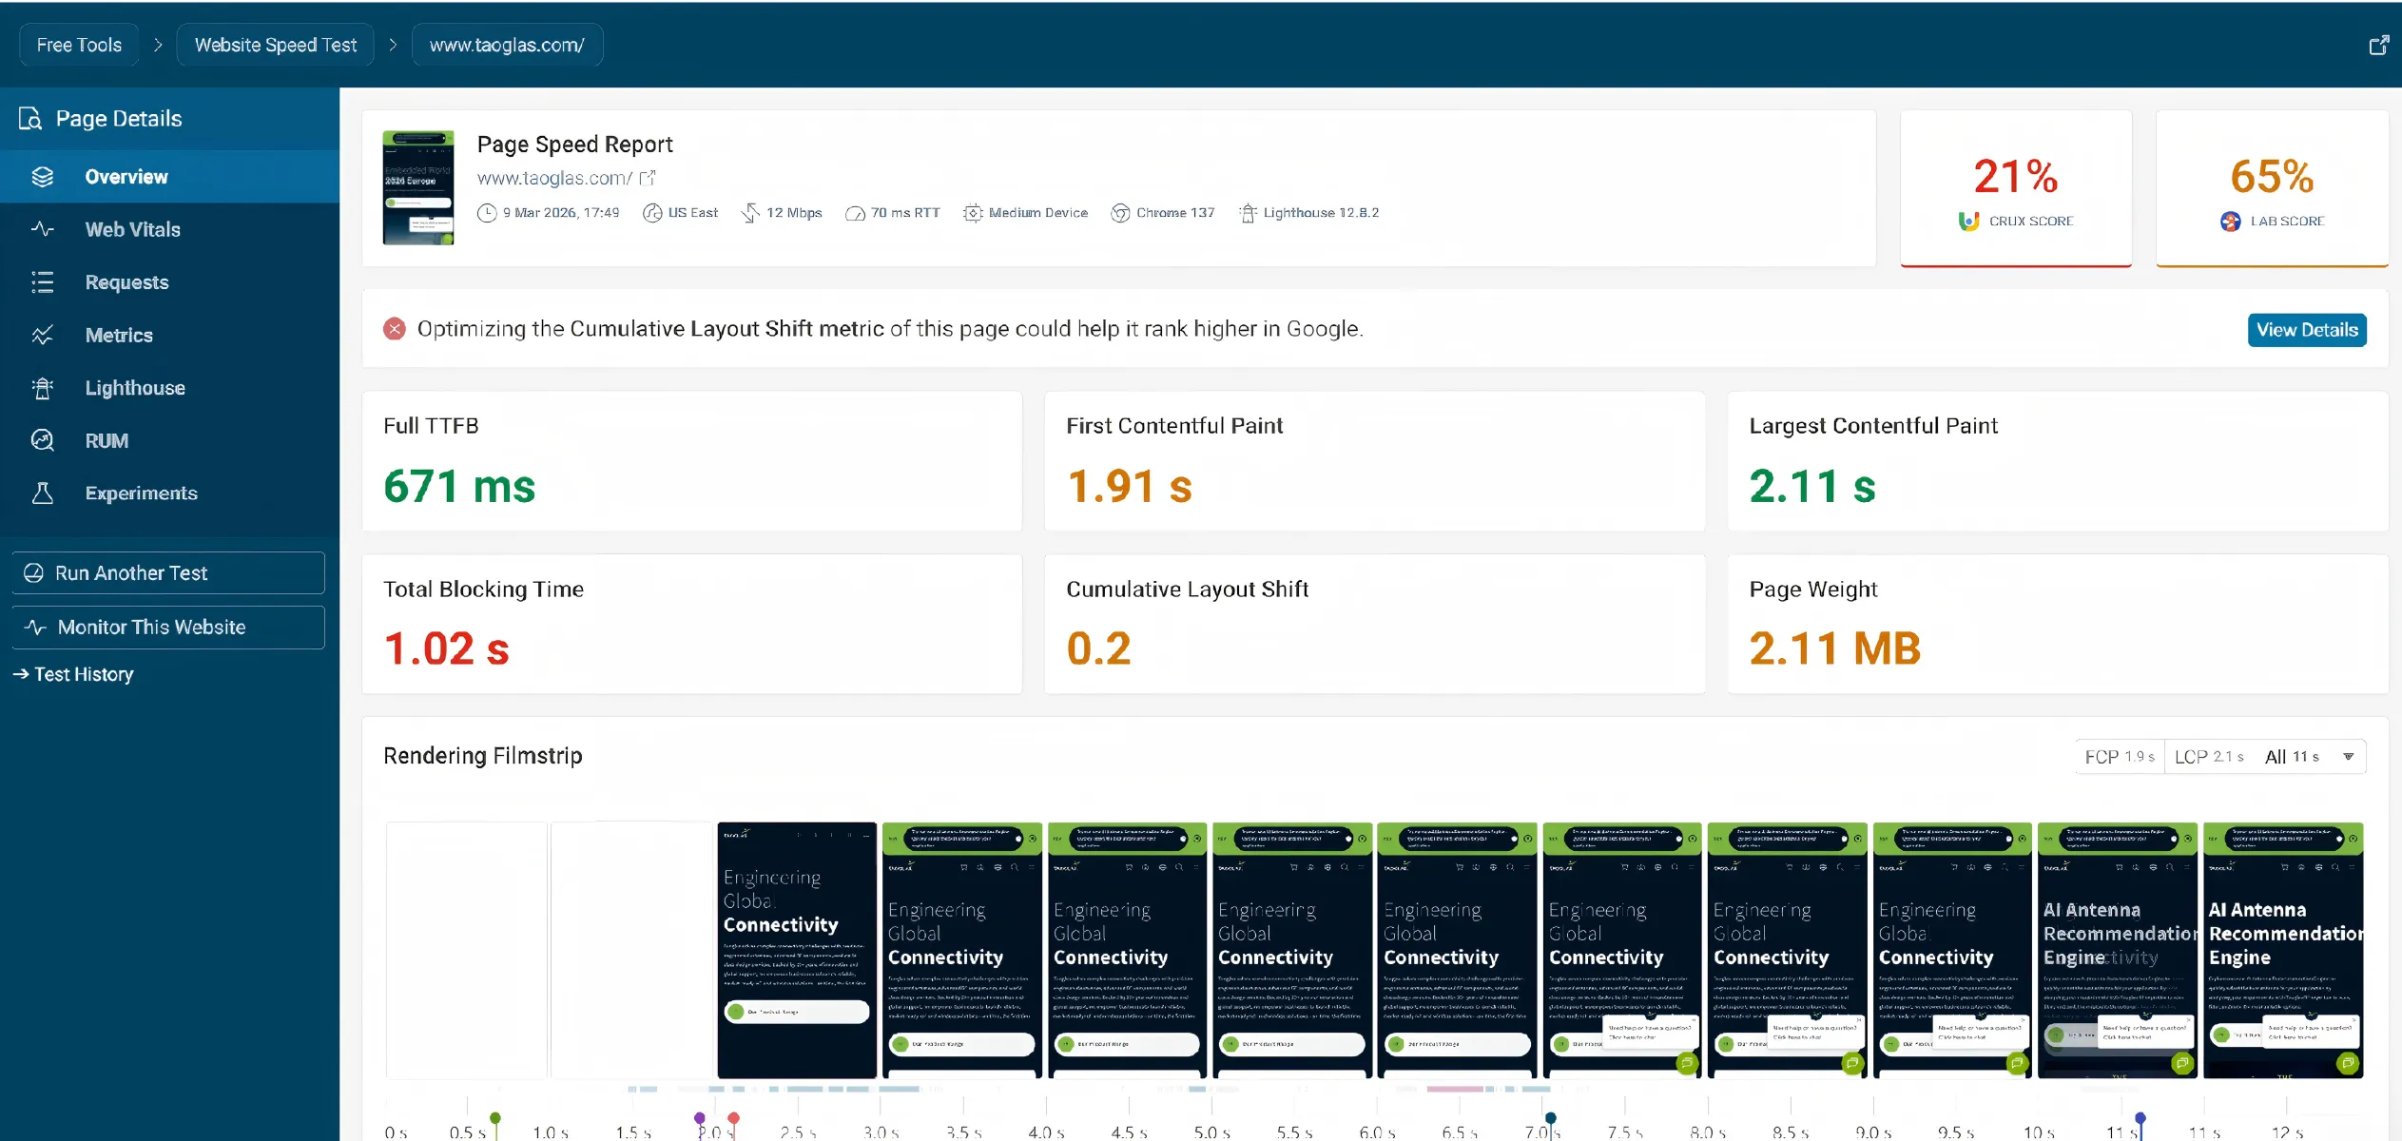
Task: Click the '12 Mbps' label
Action: [794, 213]
